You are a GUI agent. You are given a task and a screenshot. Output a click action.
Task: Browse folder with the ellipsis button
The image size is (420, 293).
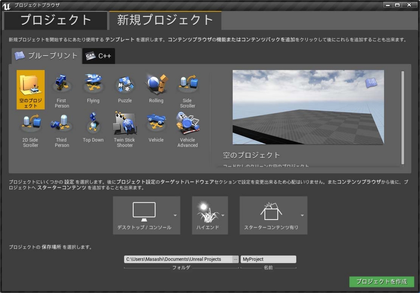[235, 259]
